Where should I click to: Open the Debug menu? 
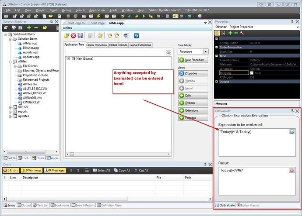click(66, 10)
